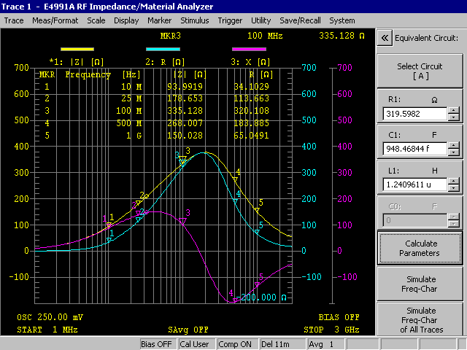Click magenta marker 3 on the X trace
The image size is (467, 350).
click(x=182, y=221)
